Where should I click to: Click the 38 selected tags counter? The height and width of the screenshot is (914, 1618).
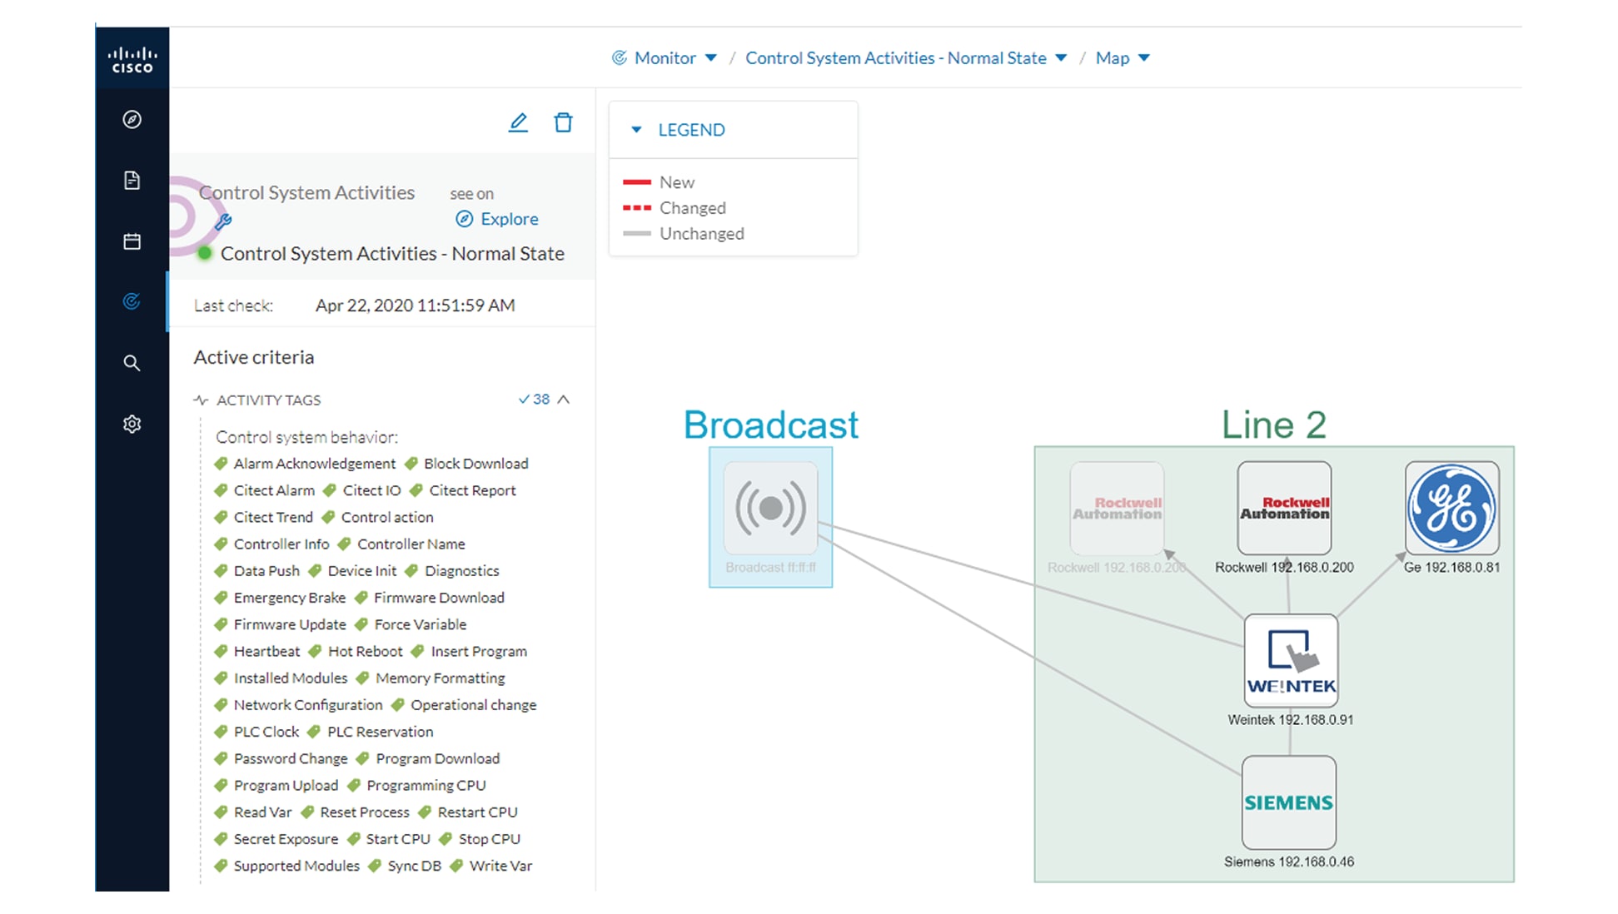click(x=534, y=400)
